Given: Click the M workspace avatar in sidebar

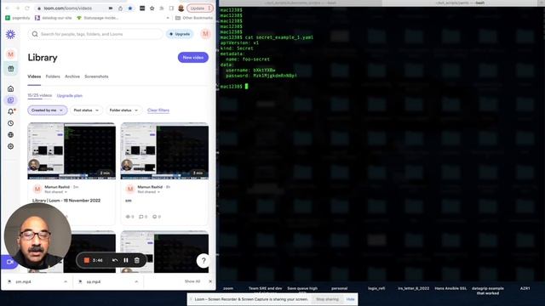Looking at the screenshot, I should pyautogui.click(x=11, y=54).
